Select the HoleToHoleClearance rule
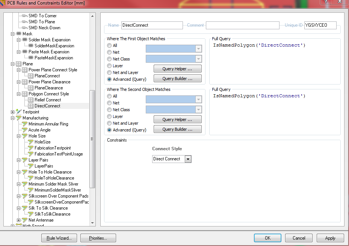Image resolution: width=349 pixels, height=246 pixels. (x=54, y=178)
